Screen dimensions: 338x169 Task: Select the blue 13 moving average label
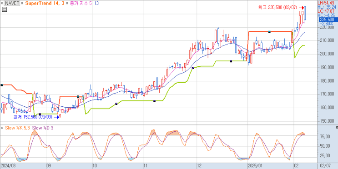tap(96, 3)
